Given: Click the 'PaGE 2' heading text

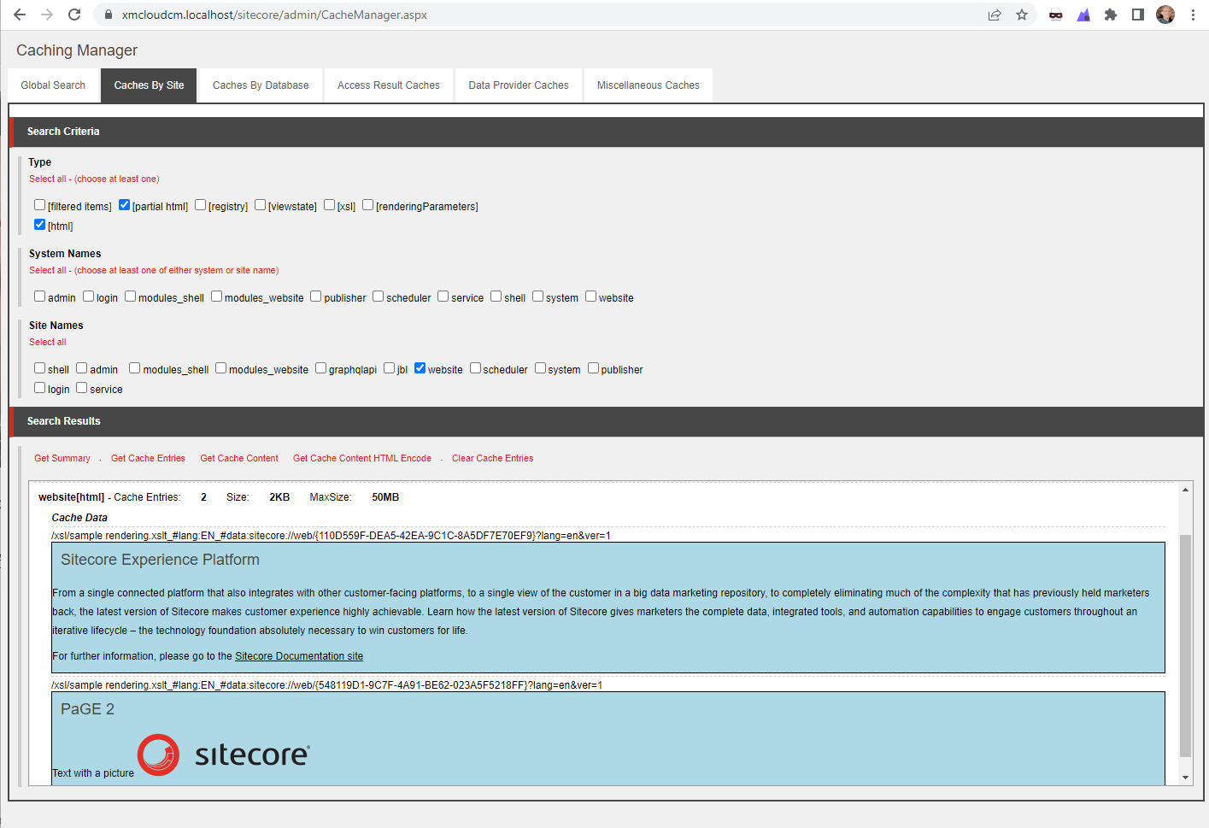Looking at the screenshot, I should tap(87, 709).
